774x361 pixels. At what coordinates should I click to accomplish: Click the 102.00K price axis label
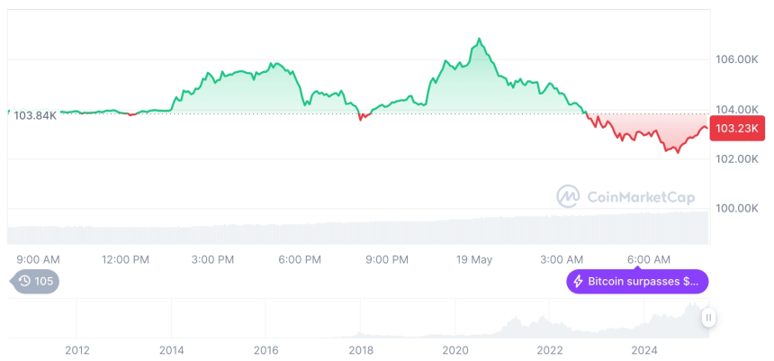735,159
